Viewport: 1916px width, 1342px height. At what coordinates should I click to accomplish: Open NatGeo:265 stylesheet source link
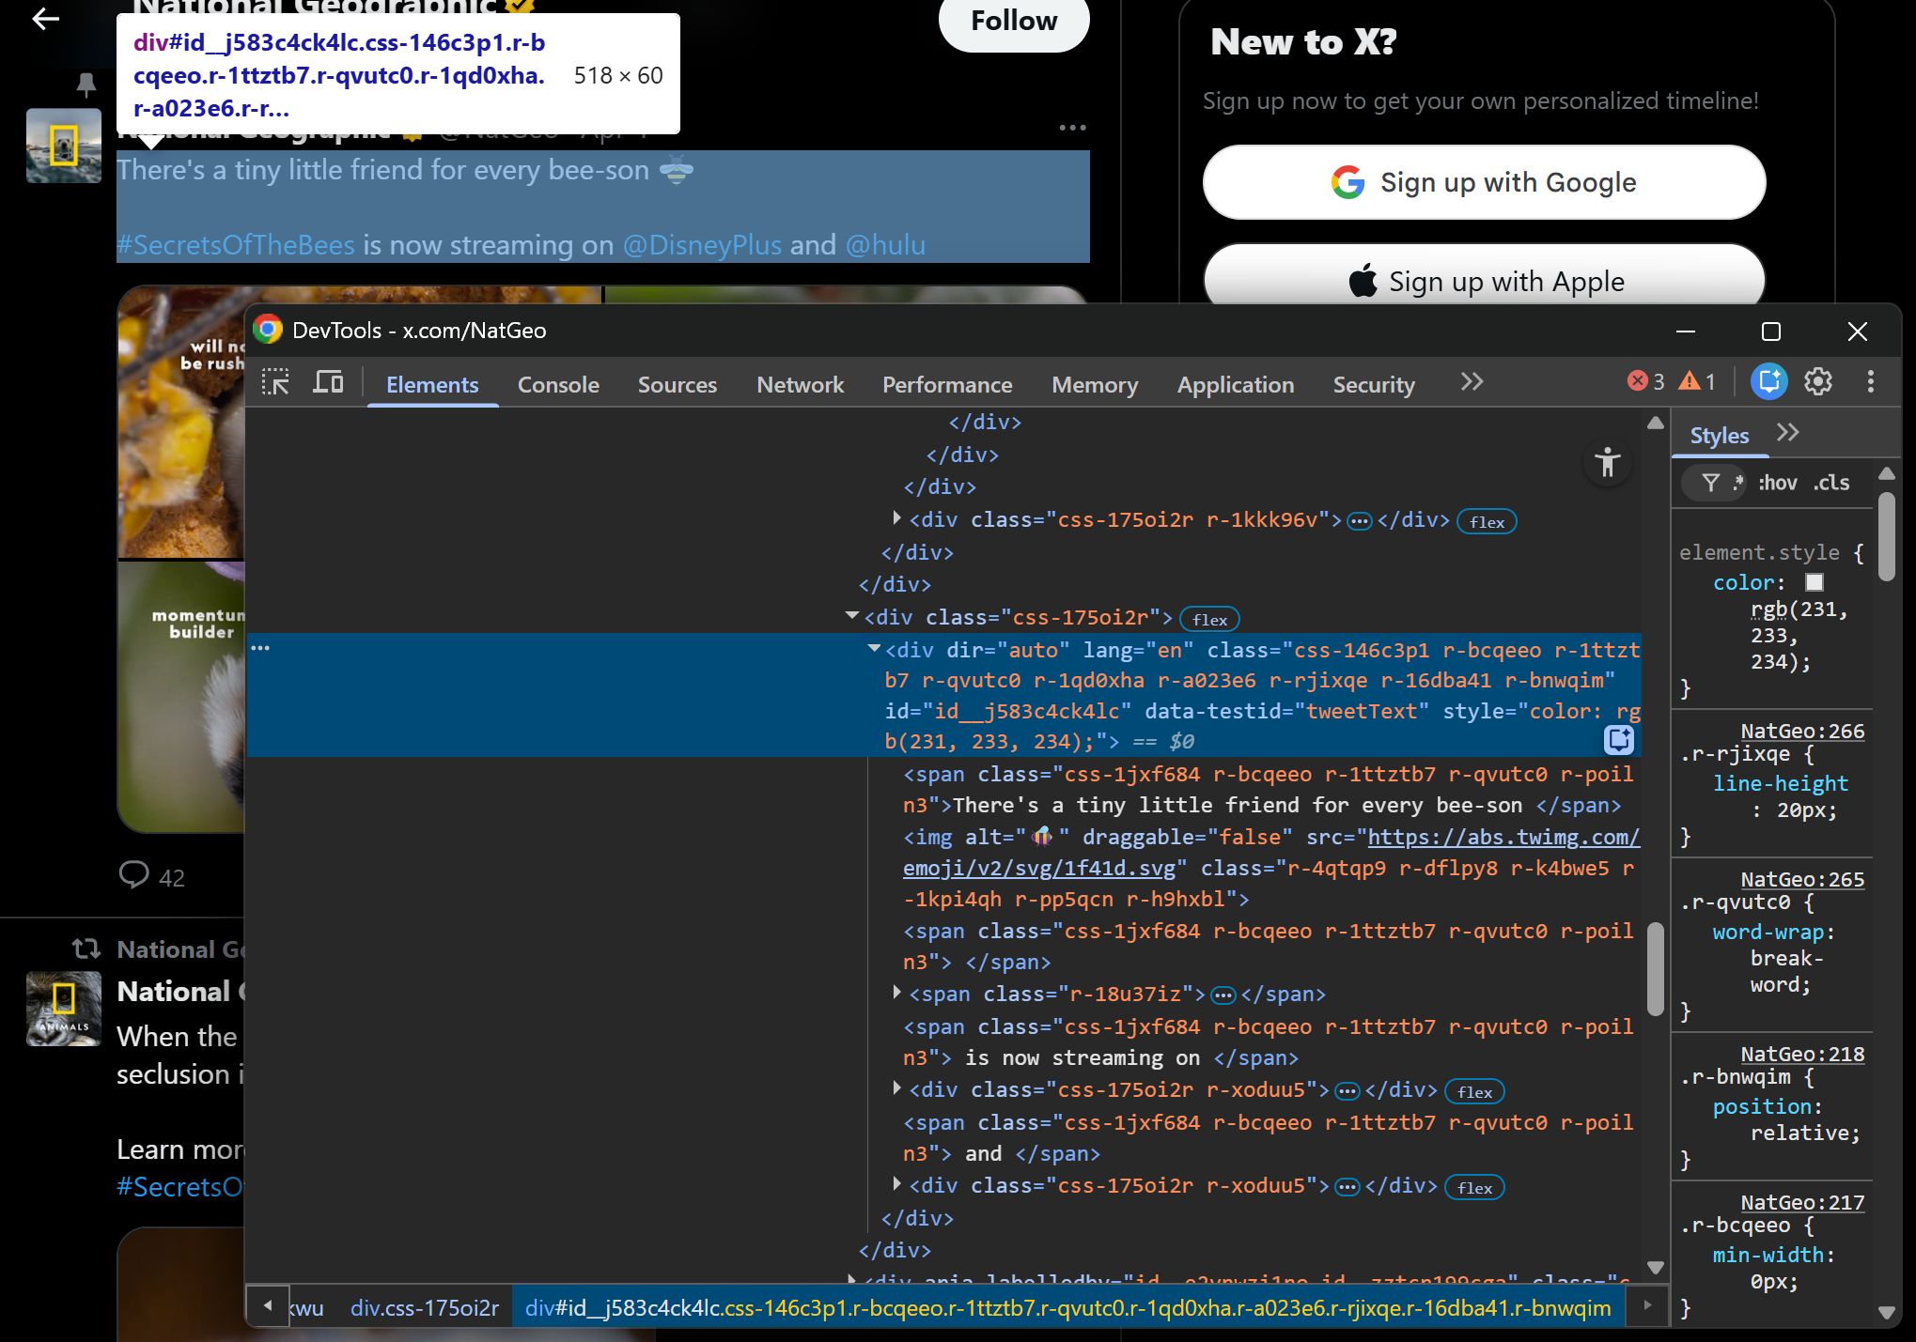1802,878
